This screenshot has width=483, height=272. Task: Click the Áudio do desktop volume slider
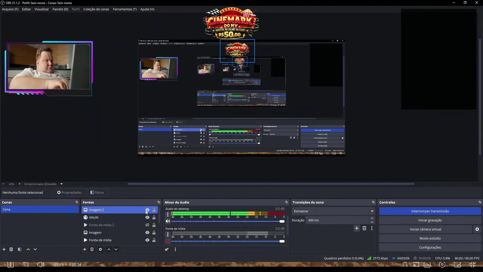[x=228, y=221]
